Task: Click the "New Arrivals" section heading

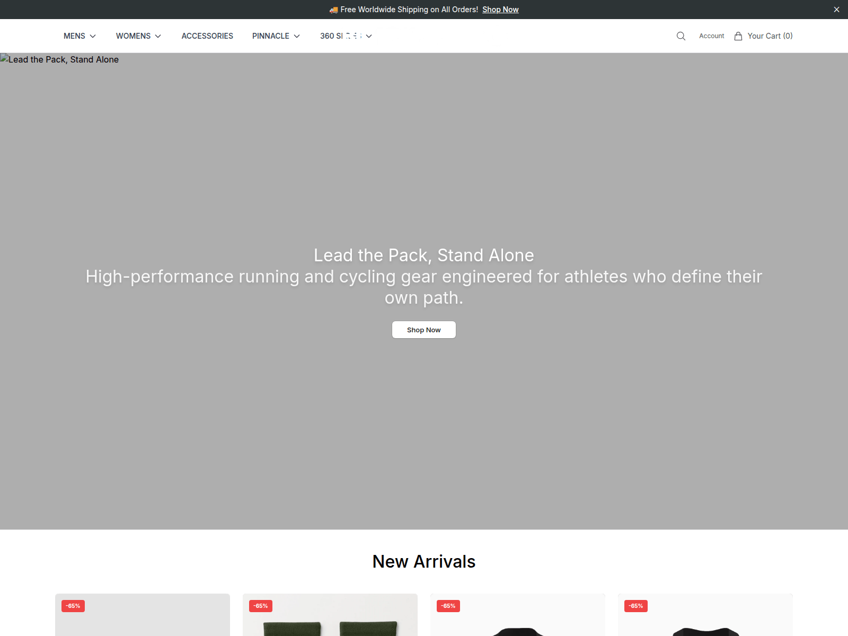Action: [x=424, y=561]
